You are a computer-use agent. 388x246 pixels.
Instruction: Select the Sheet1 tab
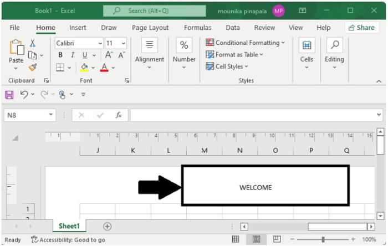(x=69, y=226)
